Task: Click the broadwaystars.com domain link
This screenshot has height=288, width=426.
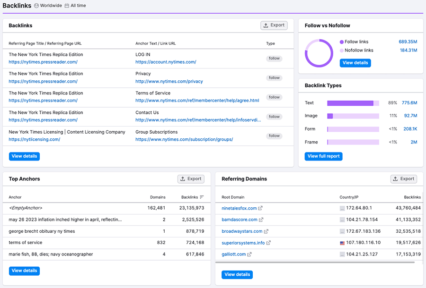Action: coord(242,231)
